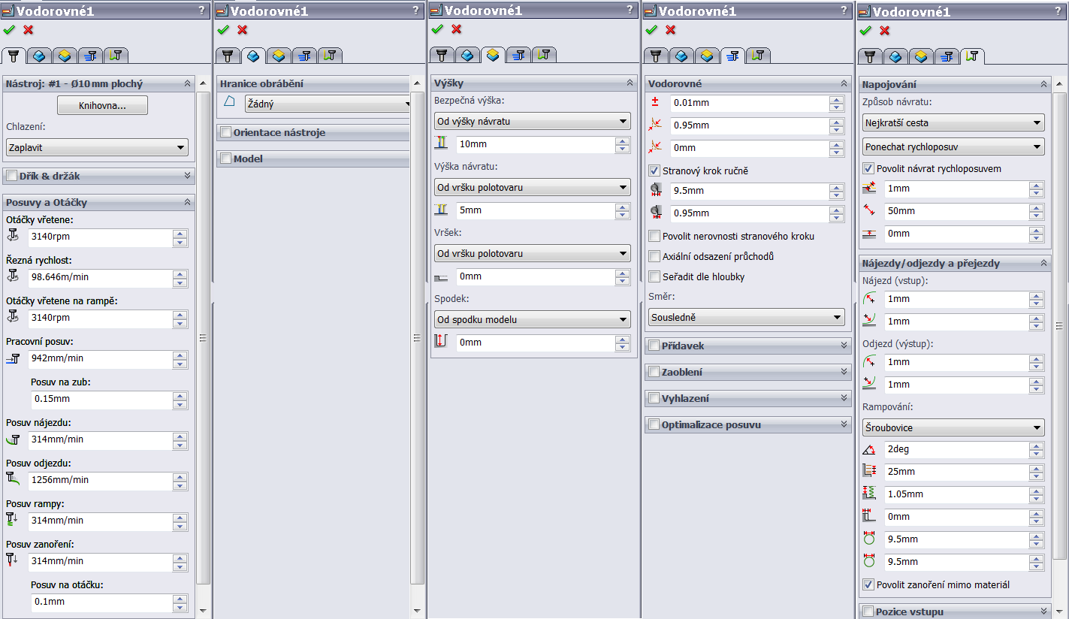Open help question mark in Hranice obrábění panel title
Viewport: 1069px width, 619px height.
[x=415, y=11]
